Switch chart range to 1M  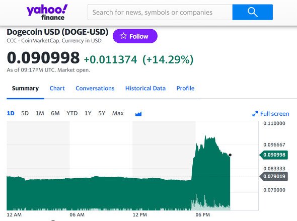(40, 113)
